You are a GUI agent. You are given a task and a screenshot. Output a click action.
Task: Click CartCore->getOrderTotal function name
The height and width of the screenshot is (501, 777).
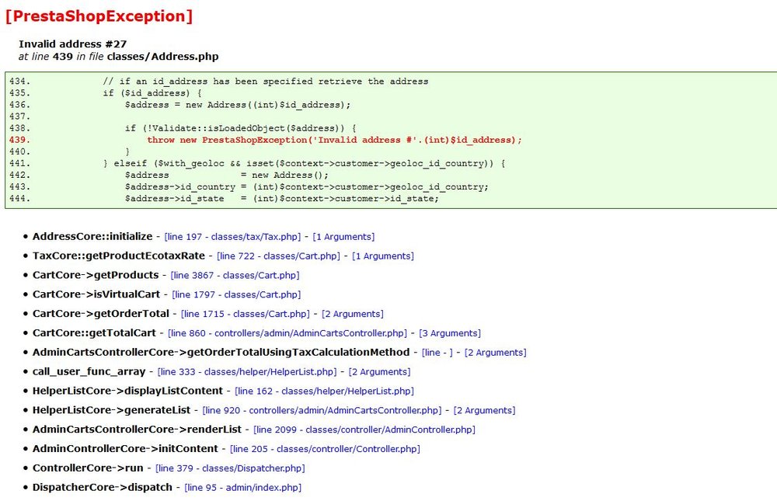point(101,314)
